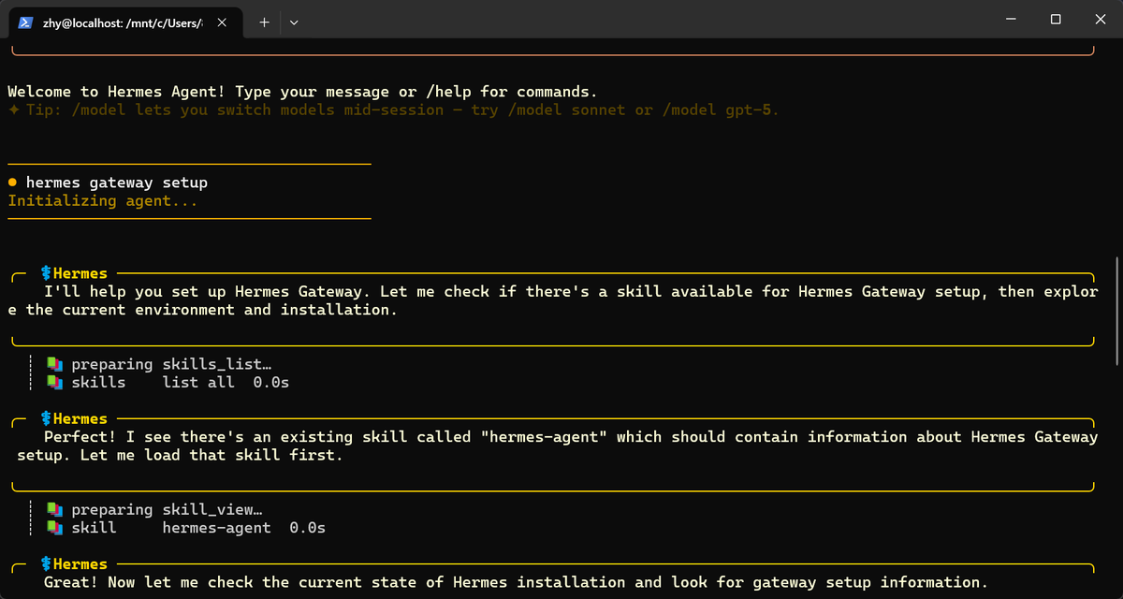Open the terminal tab dropdown chevron
The width and height of the screenshot is (1123, 599).
[x=293, y=21]
